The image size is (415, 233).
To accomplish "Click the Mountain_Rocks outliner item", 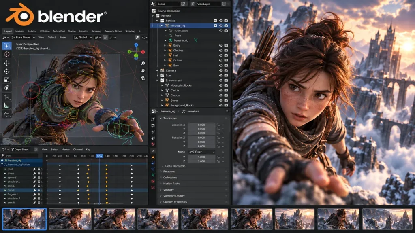I will pyautogui.click(x=181, y=85).
